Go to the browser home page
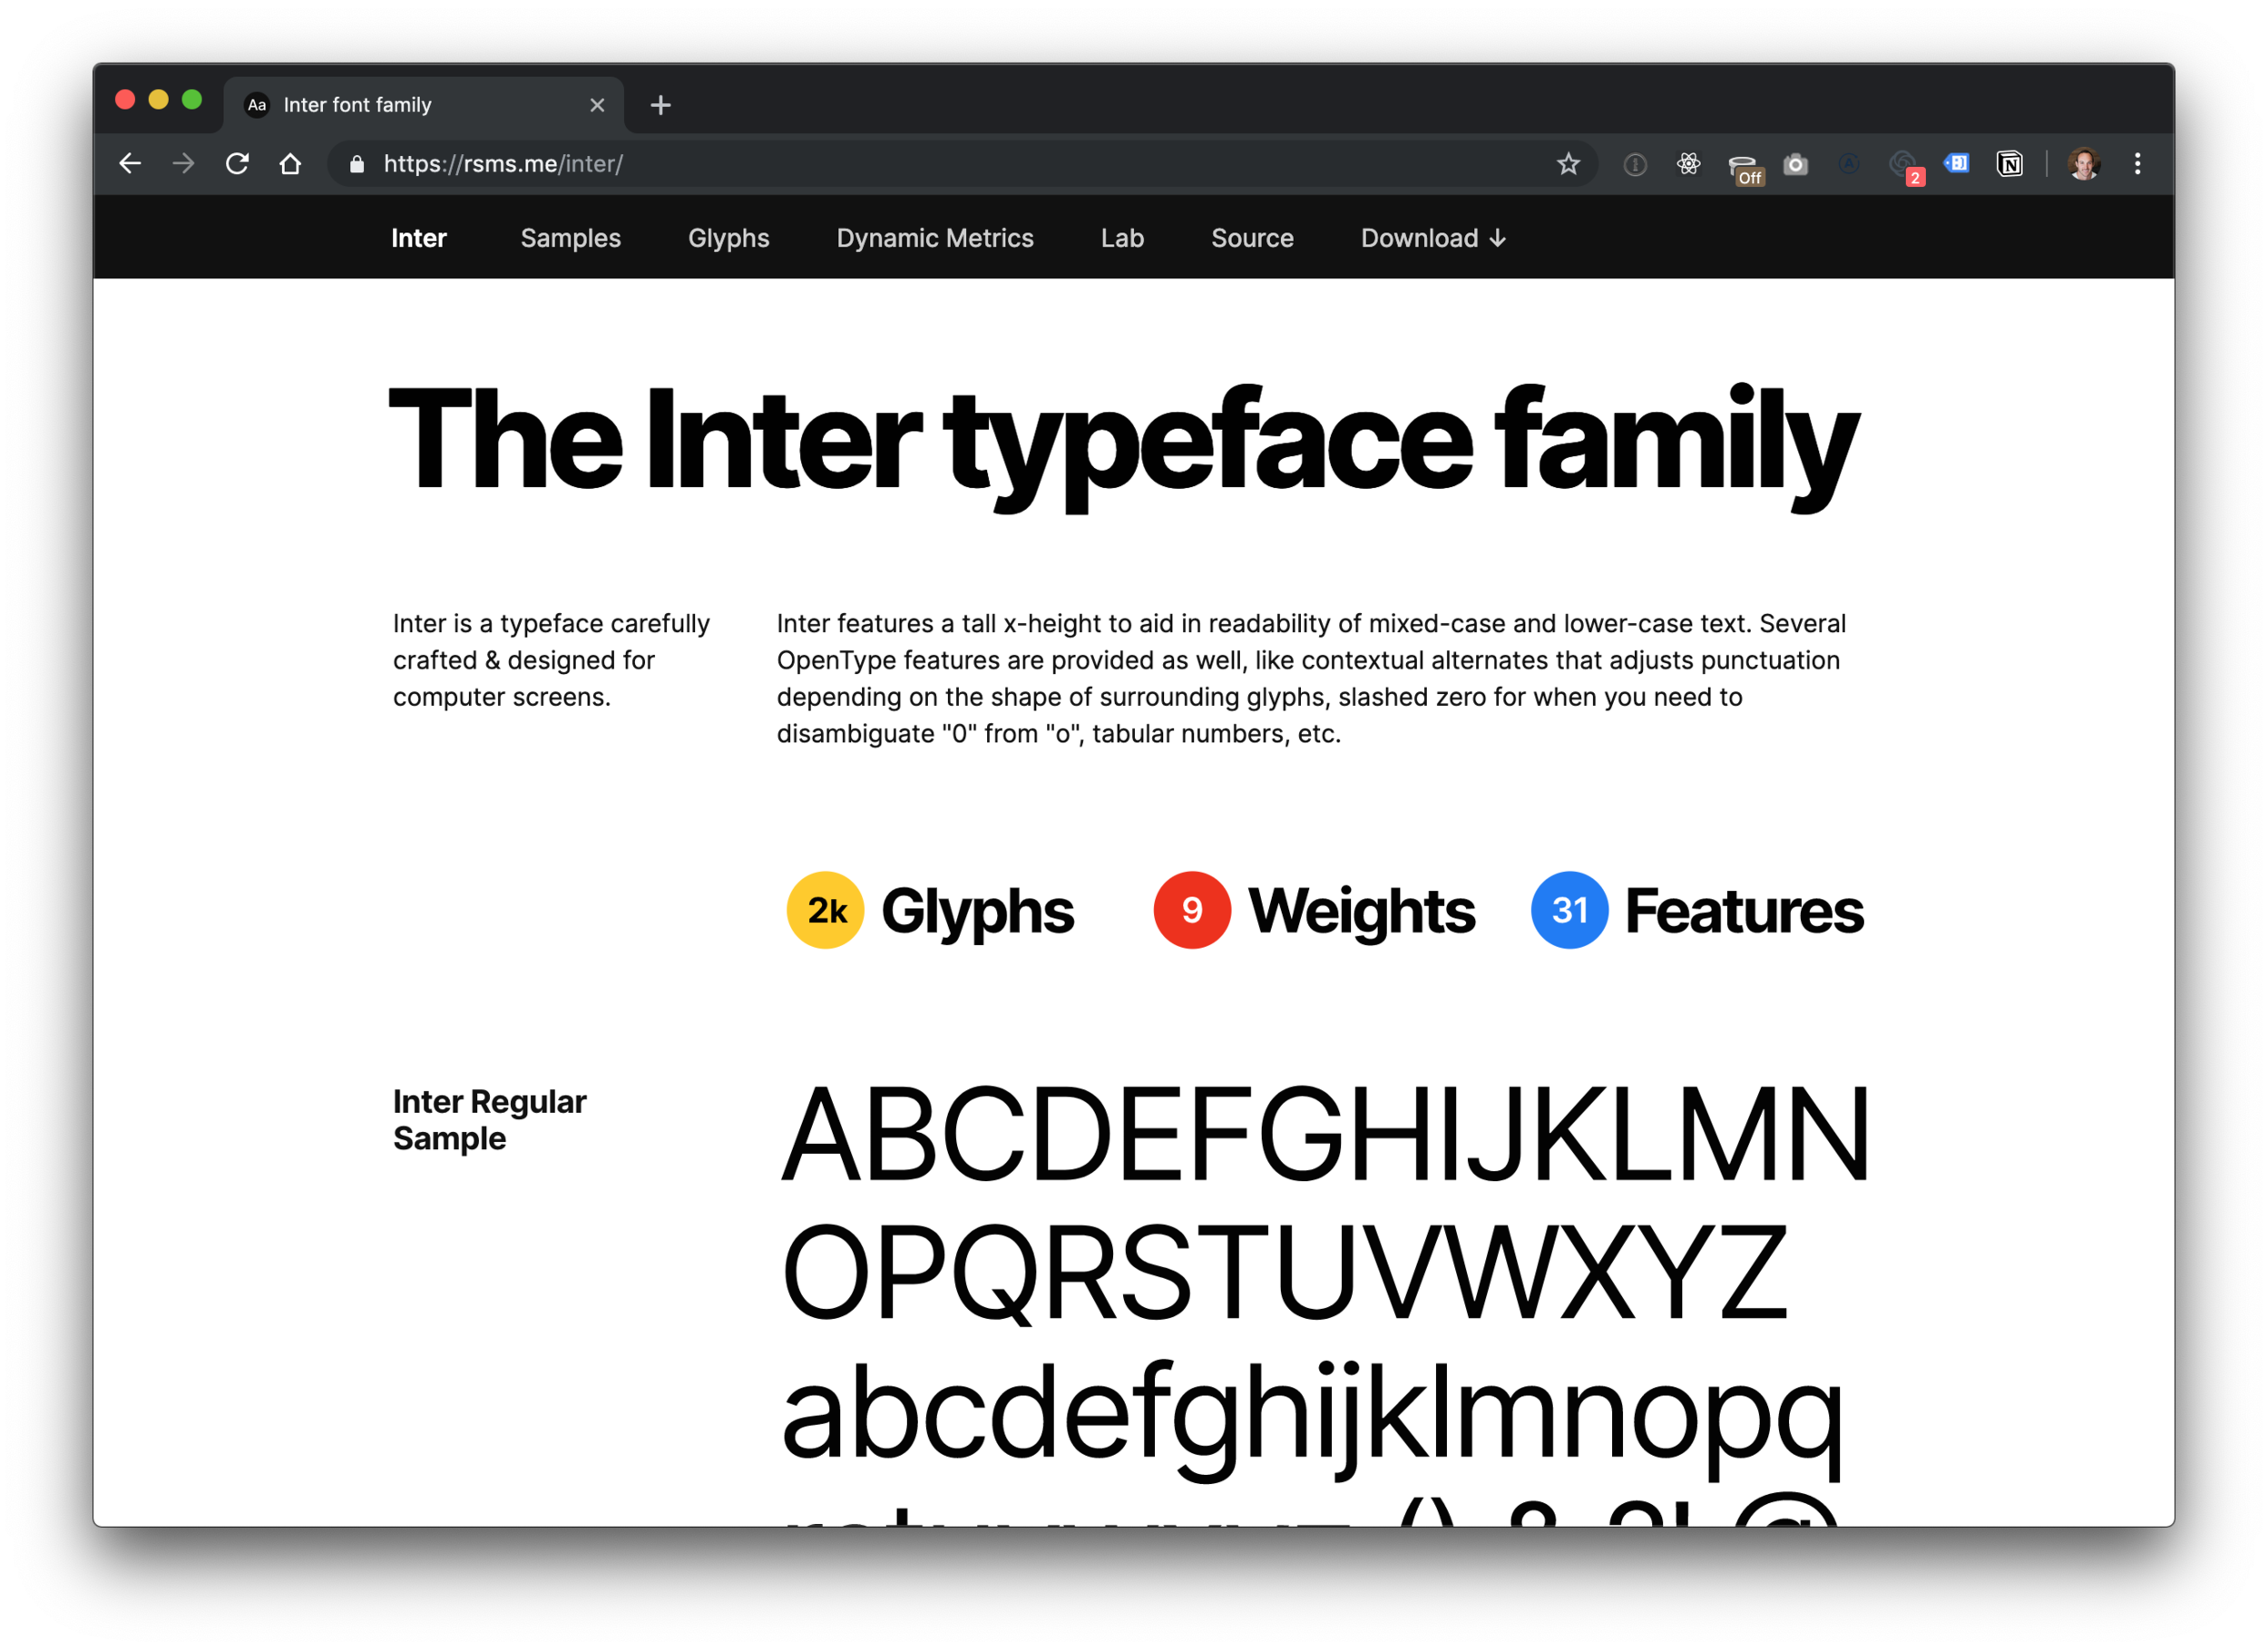This screenshot has height=1650, width=2268. tap(290, 164)
